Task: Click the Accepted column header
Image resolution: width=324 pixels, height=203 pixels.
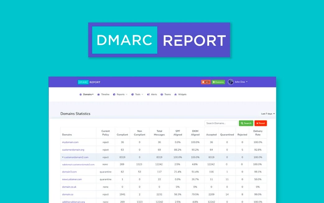Action: coord(211,135)
